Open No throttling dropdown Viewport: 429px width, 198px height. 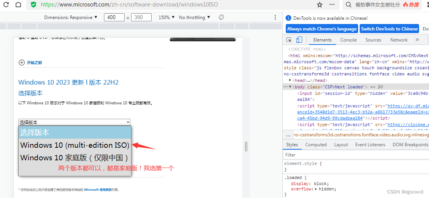195,17
